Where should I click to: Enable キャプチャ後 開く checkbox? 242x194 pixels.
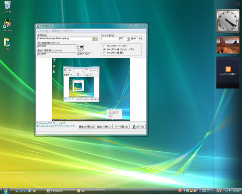coord(105,53)
